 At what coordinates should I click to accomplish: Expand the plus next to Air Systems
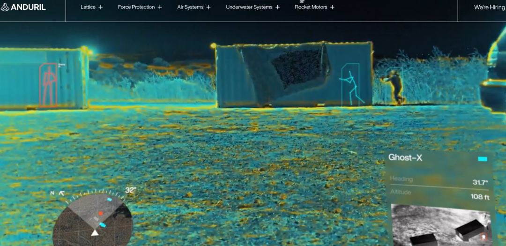tap(208, 7)
